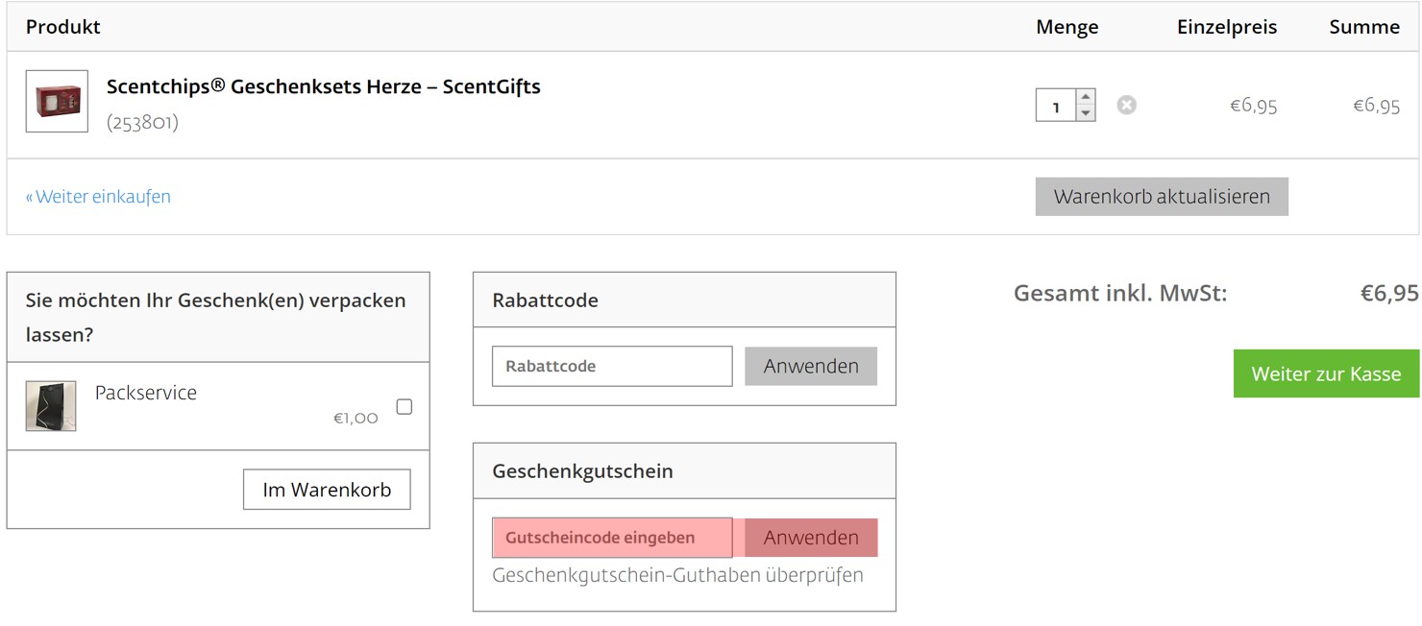Click the Menge column header
Screen dimensions: 1422x626
(1067, 27)
